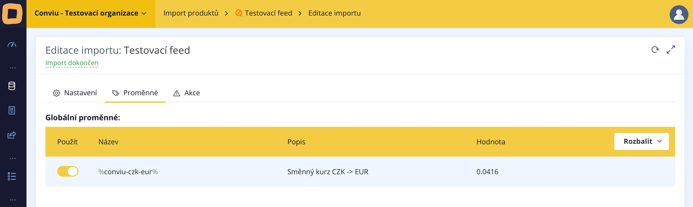Switch to the Akce tab
This screenshot has width=693, height=207.
point(186,93)
